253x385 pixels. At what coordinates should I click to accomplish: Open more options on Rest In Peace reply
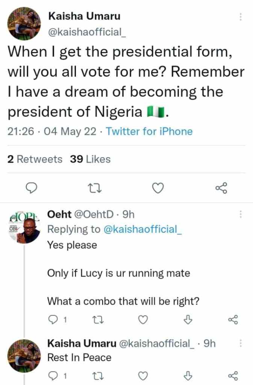[241, 343]
